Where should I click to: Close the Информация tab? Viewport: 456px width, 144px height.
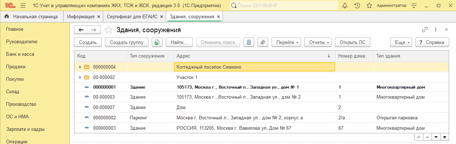pyautogui.click(x=98, y=17)
